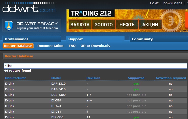Switch to the Professional tab

click(x=32, y=39)
